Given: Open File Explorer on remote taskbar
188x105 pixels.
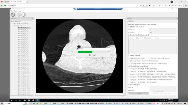Looking at the screenshot, I should 24,100.
